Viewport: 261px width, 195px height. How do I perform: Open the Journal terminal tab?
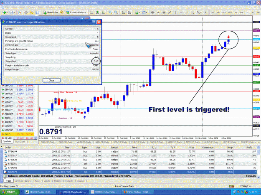[81, 181]
